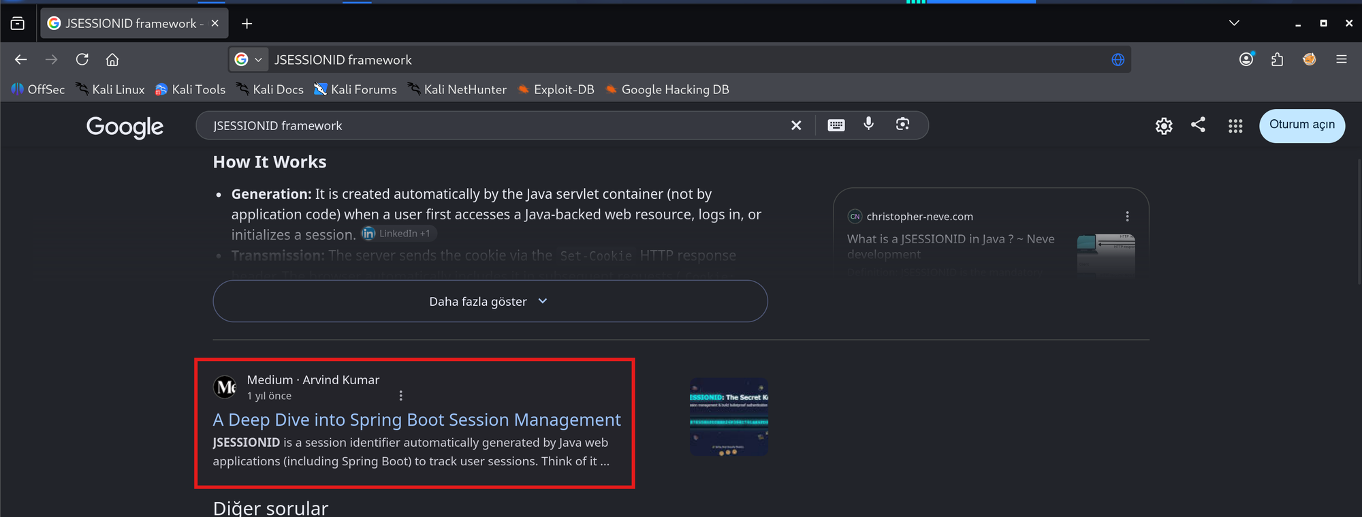Clear the Google search box
The image size is (1362, 517).
click(796, 125)
